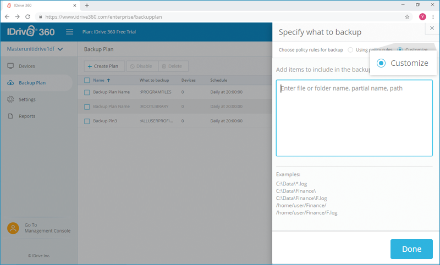This screenshot has height=265, width=440.
Task: Bookmark the page with the star icon
Action: [x=407, y=17]
